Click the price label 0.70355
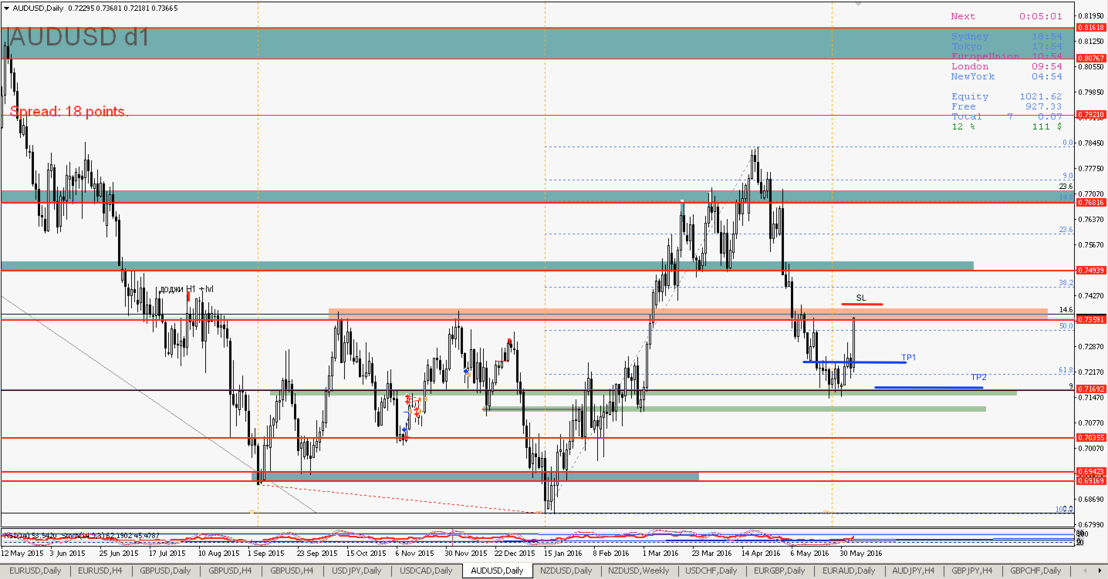Image resolution: width=1108 pixels, height=579 pixels. click(1093, 437)
